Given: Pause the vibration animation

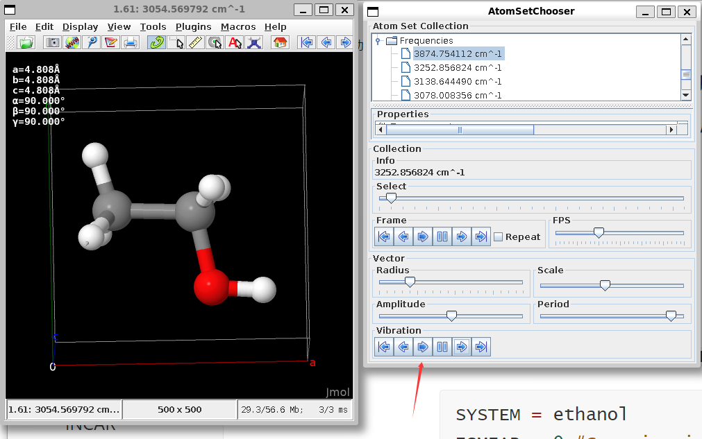Looking at the screenshot, I should click(442, 347).
